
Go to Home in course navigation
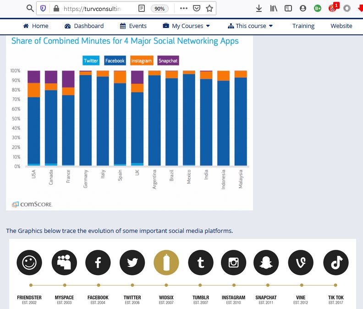pyautogui.click(x=36, y=26)
